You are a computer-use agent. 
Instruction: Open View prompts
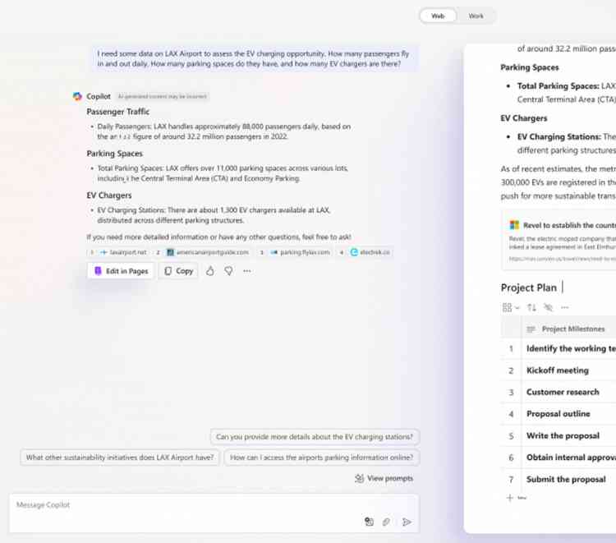coord(384,478)
